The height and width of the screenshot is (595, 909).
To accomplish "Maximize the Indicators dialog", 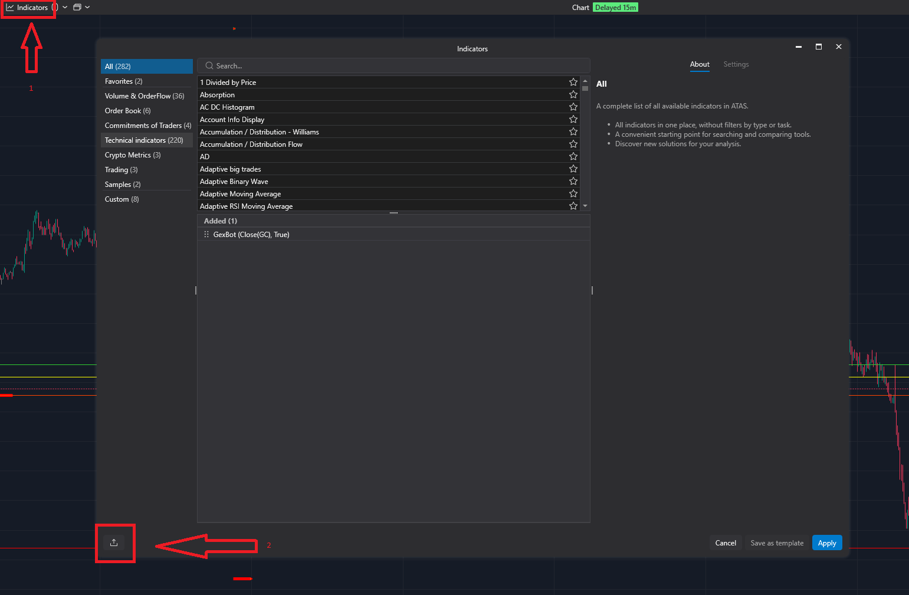I will click(819, 47).
